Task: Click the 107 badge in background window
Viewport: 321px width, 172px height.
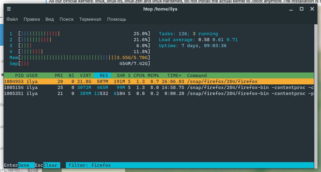Action: point(33,170)
